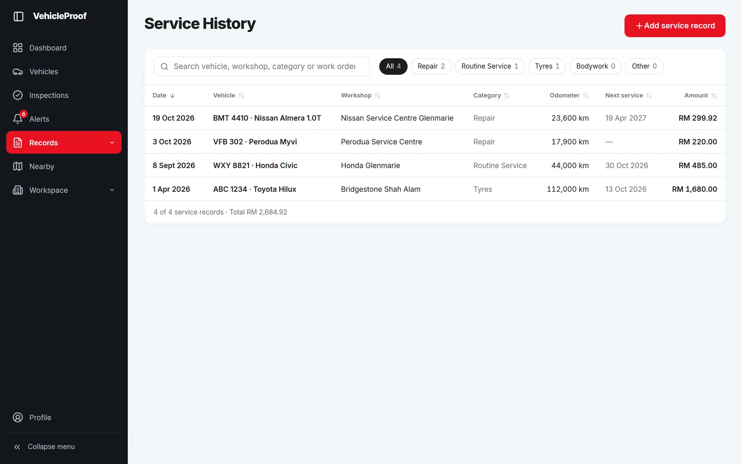Screen dimensions: 742x464
Task: Expand the Workspace submenu chevron
Action: (112, 190)
